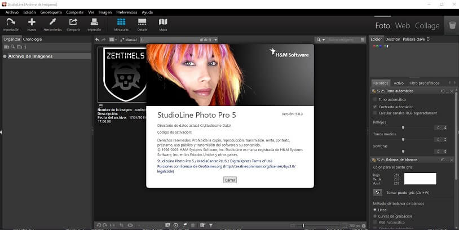Switch to the Palabra clave tab
Viewport: 459px width, 230px height.
[x=414, y=39]
